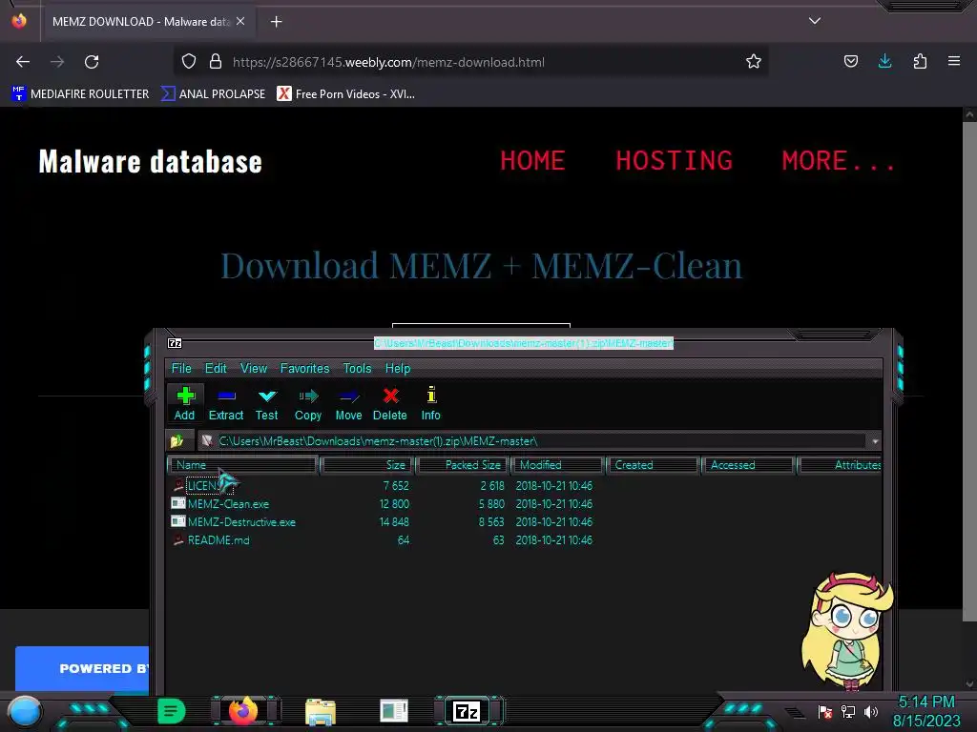Go forward in Firefox
Viewport: 977px width, 732px height.
pos(57,62)
